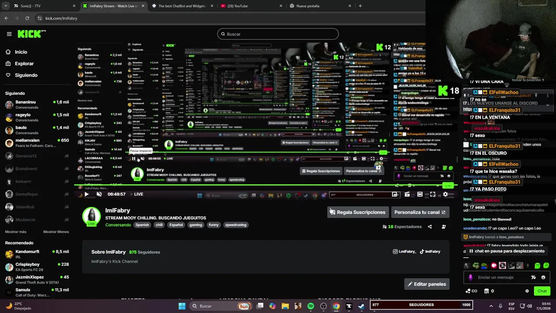Screen dimensions: 556x313
Task: Open the emoji picker in chat
Action: click(543, 277)
